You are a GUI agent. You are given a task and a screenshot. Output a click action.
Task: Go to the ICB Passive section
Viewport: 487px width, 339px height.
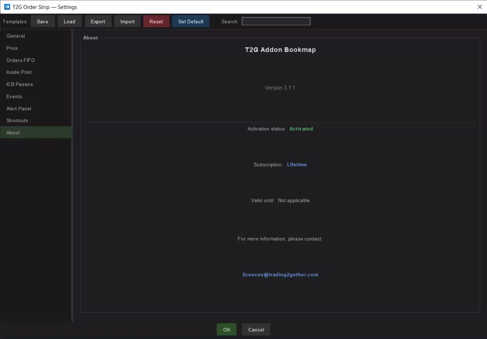(x=36, y=84)
